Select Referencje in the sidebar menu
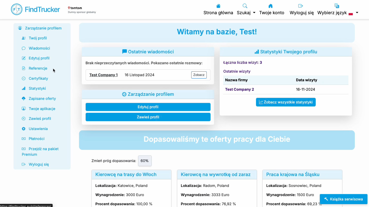This screenshot has height=207, width=369. 38,68
